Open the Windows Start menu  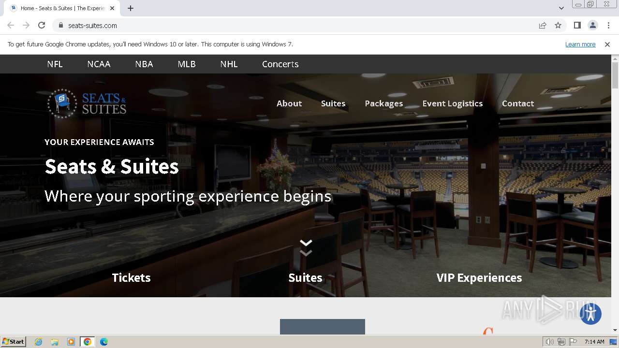coord(13,341)
